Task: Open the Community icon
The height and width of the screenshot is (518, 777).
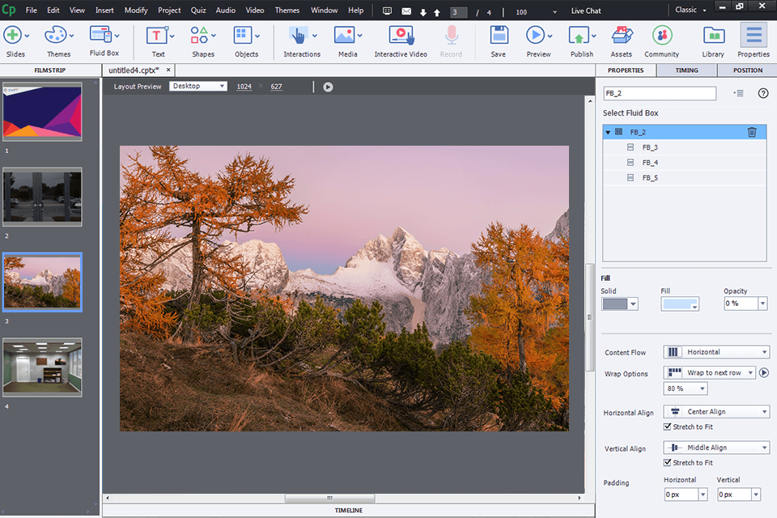Action: (662, 36)
